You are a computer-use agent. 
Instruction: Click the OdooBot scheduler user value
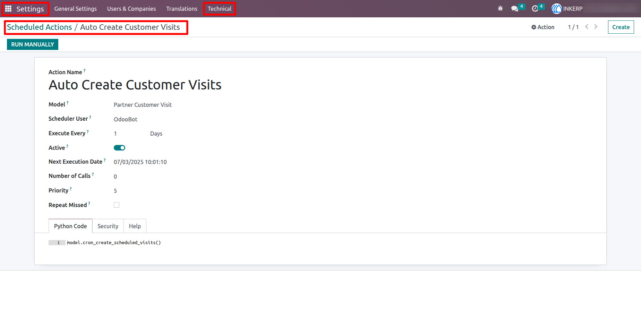point(126,119)
